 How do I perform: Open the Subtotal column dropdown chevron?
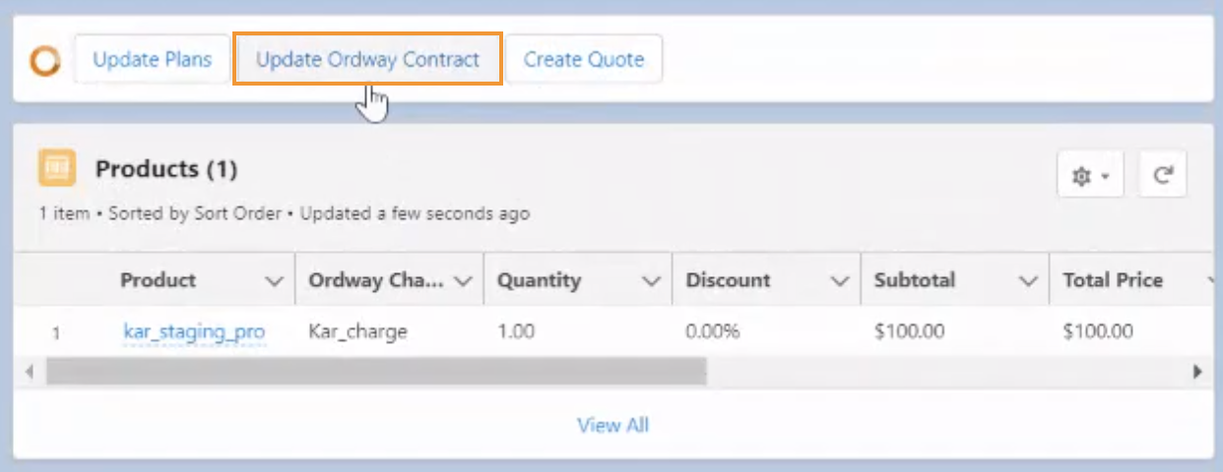[x=1029, y=281]
